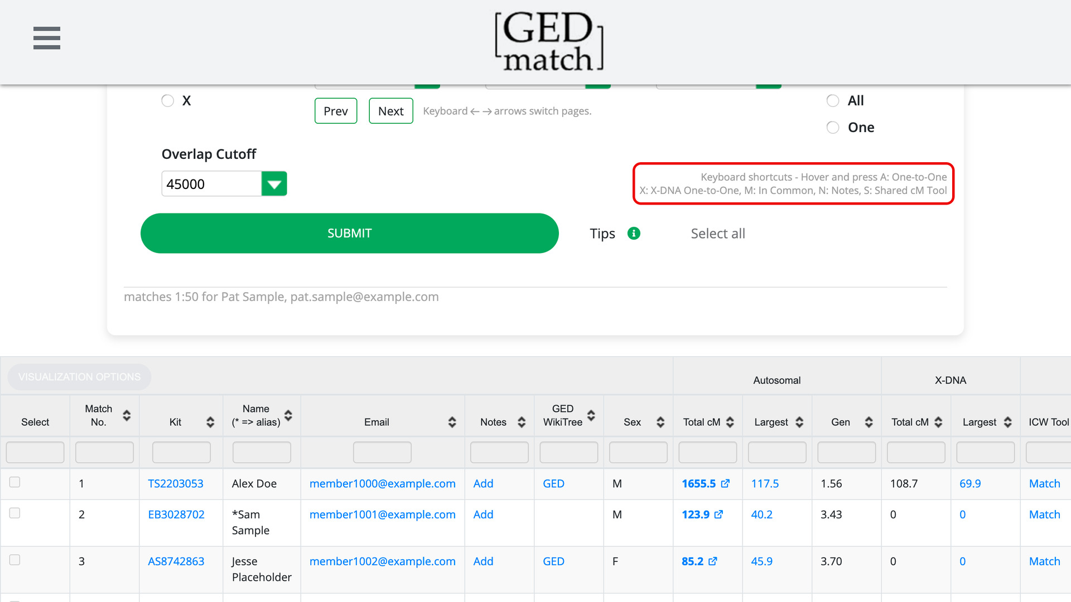The width and height of the screenshot is (1071, 602).
Task: Click the Tips info icon
Action: pyautogui.click(x=634, y=234)
